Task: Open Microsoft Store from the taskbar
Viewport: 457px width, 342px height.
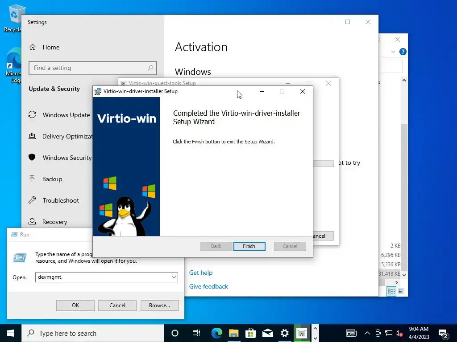Action: coord(250,333)
